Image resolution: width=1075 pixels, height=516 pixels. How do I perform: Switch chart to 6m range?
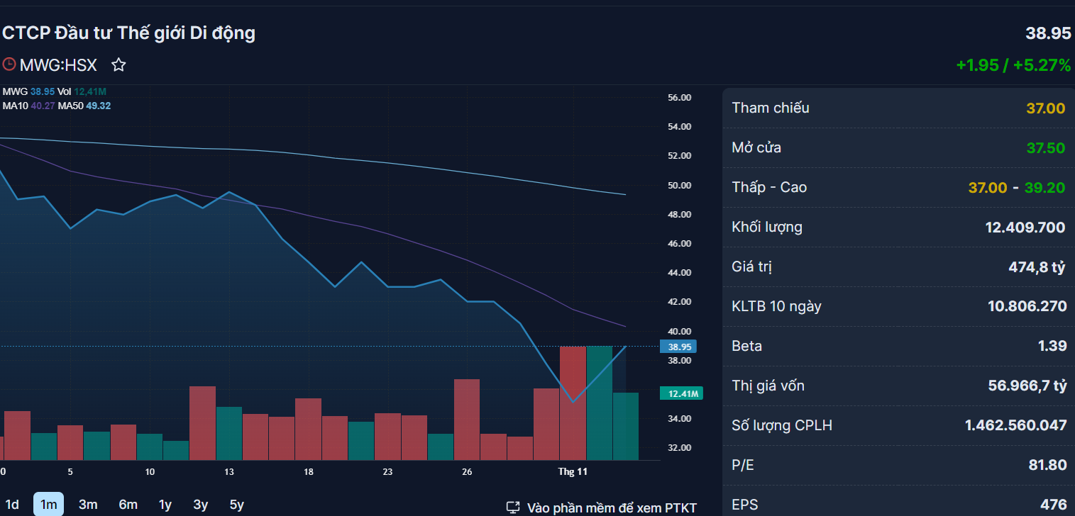tap(128, 505)
